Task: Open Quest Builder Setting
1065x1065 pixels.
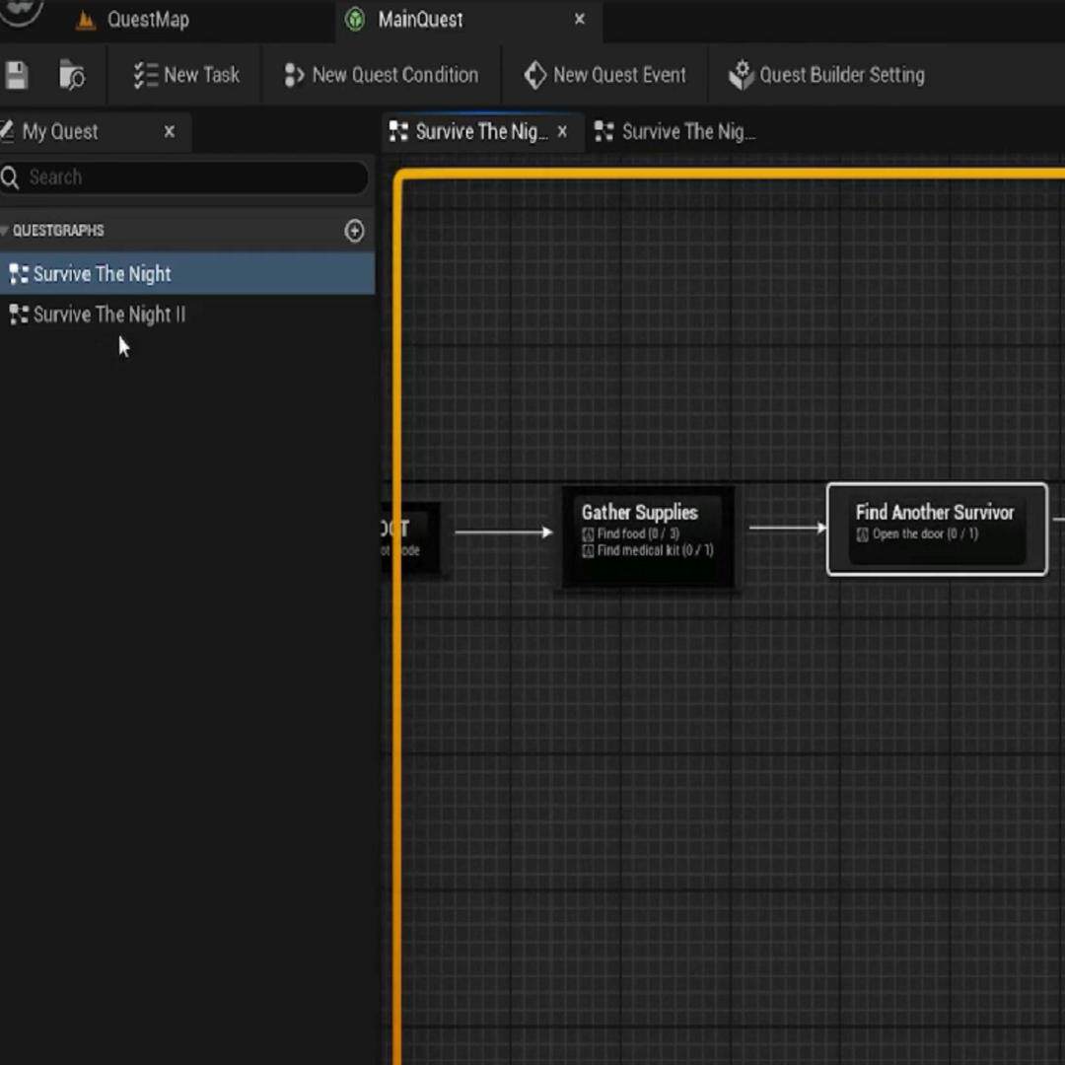Action: pyautogui.click(x=826, y=75)
